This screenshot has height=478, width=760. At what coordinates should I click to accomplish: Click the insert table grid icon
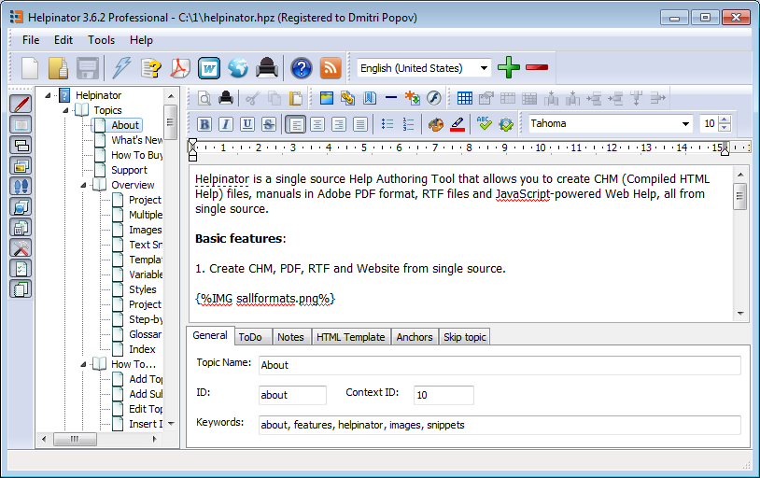pyautogui.click(x=465, y=98)
